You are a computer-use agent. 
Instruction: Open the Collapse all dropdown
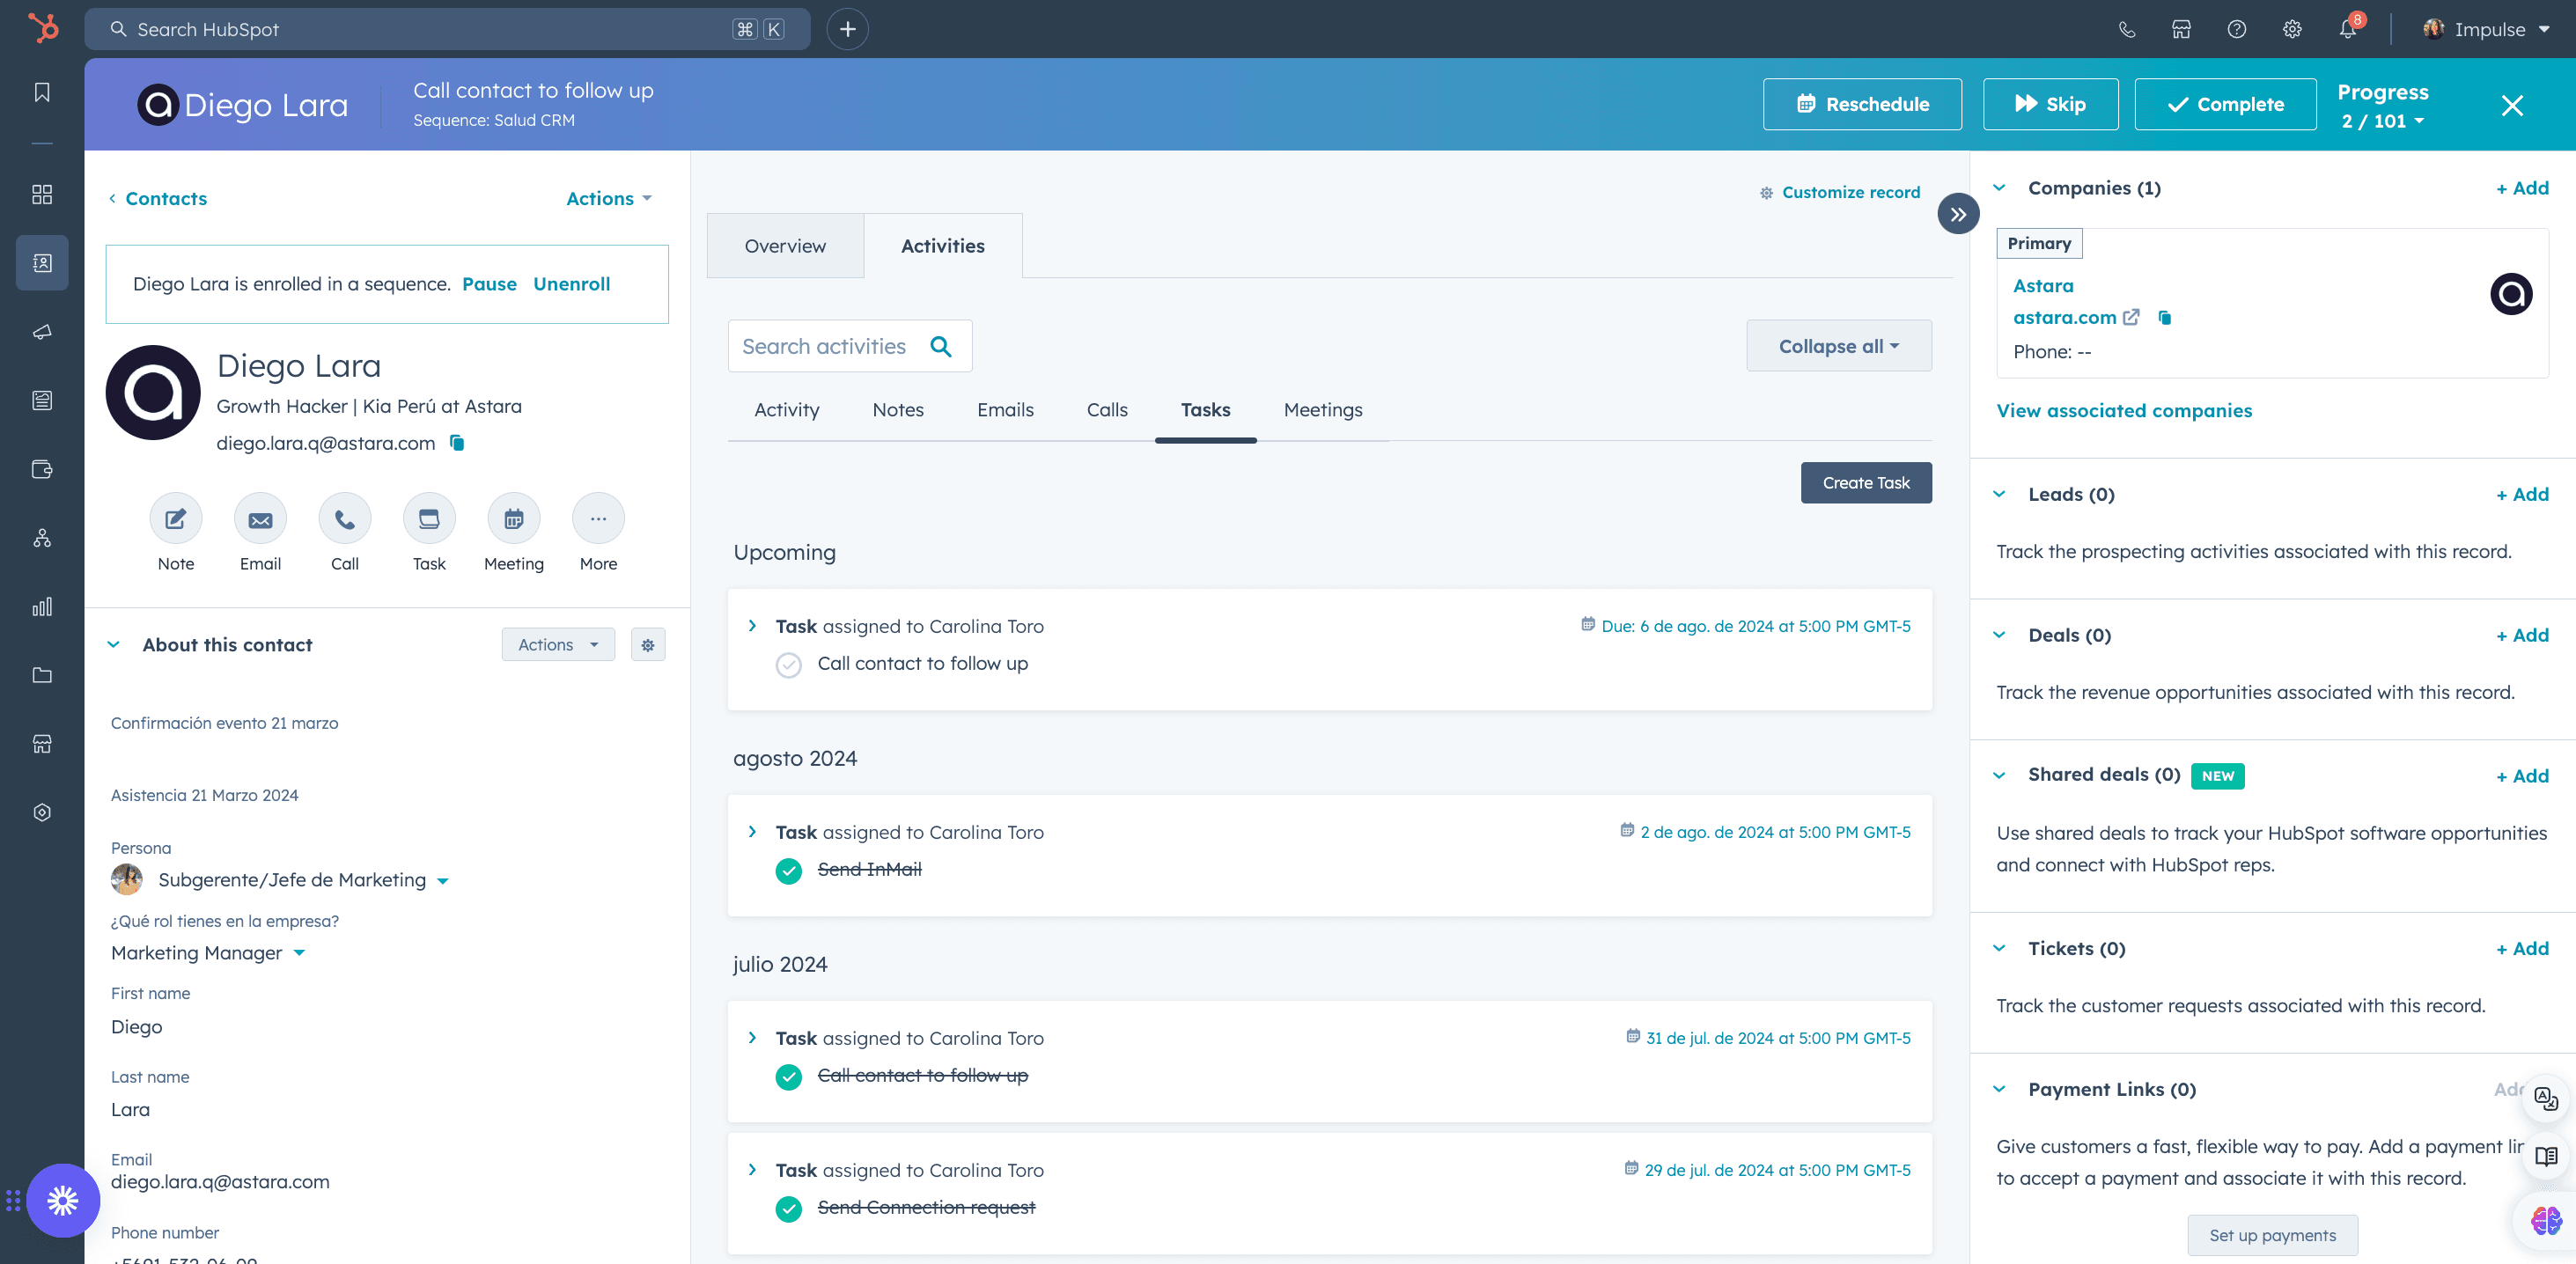(1839, 346)
